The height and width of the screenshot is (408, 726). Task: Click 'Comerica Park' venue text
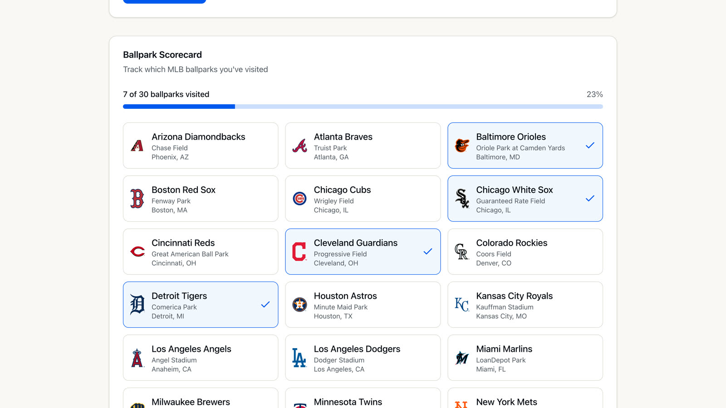click(x=174, y=307)
